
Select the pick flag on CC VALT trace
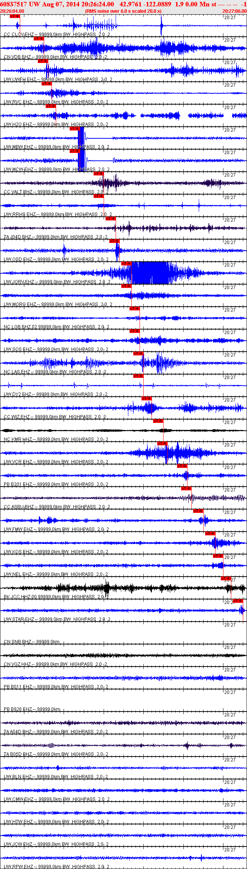(99, 174)
